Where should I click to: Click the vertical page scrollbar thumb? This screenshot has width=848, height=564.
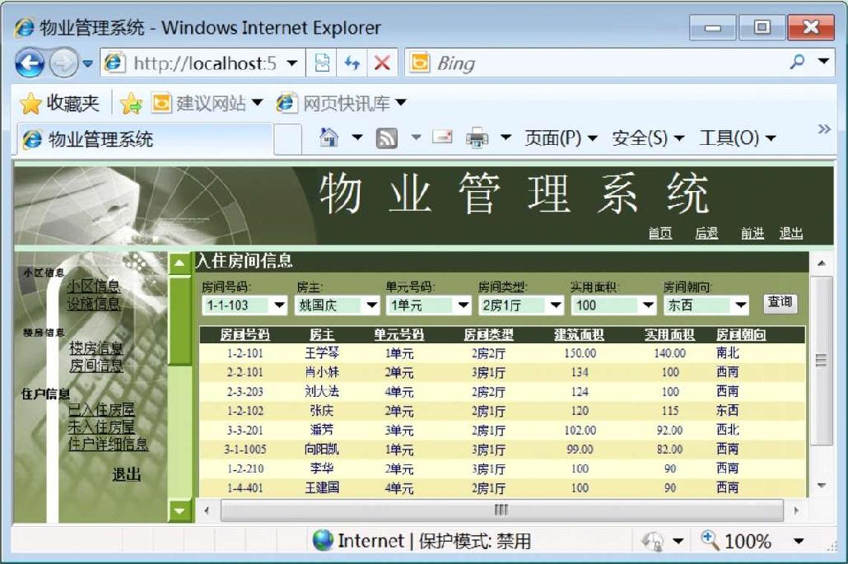(x=821, y=360)
